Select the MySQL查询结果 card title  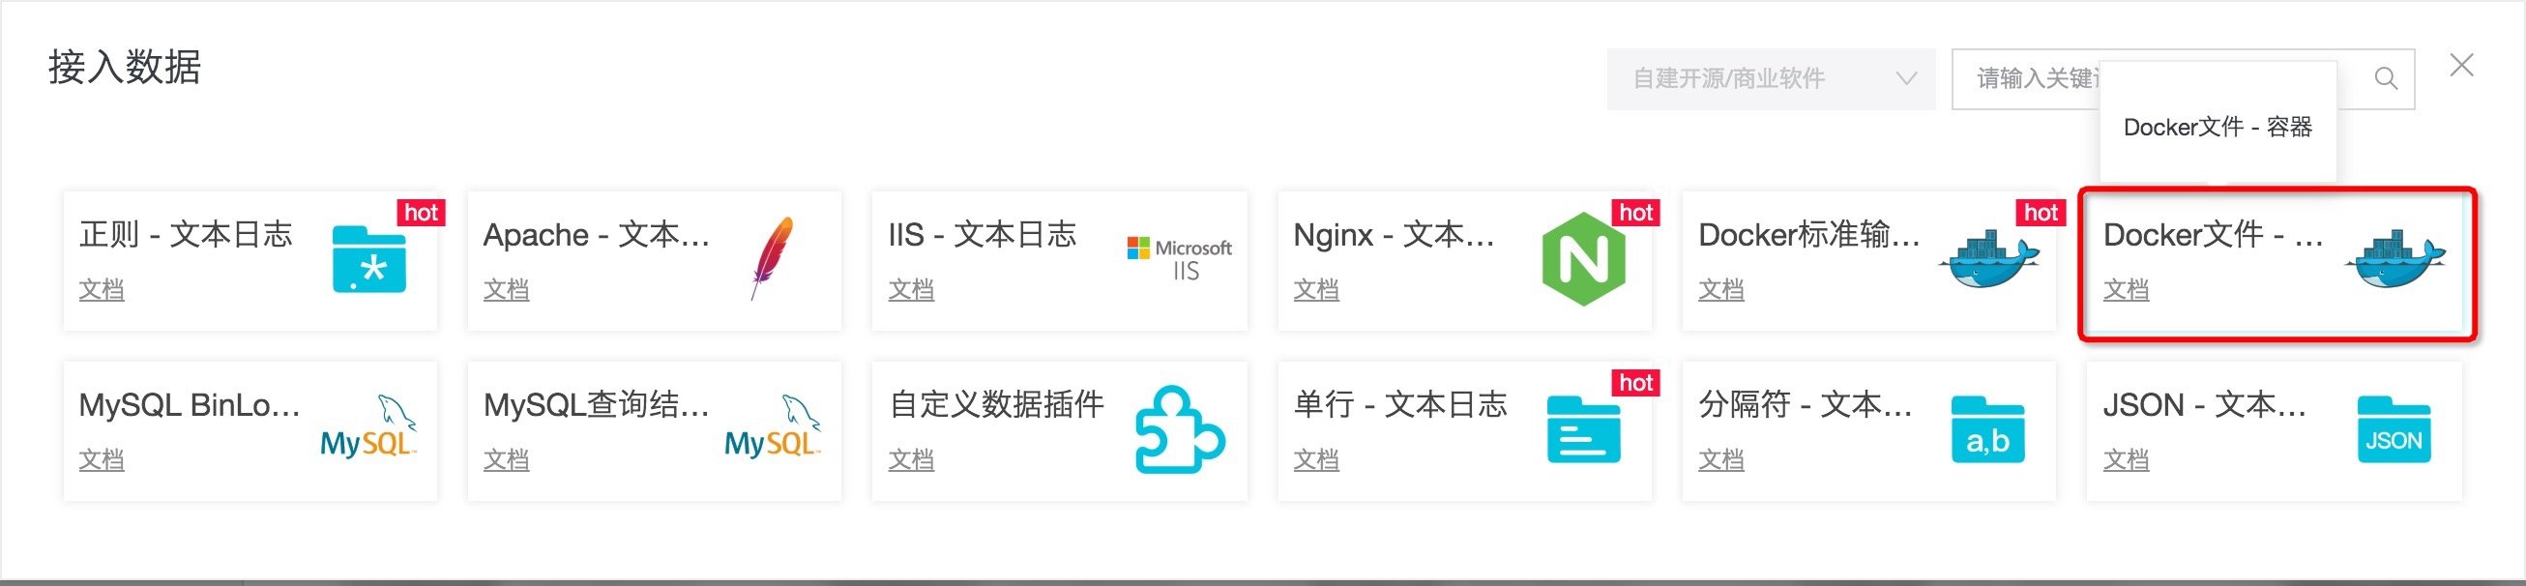(x=596, y=405)
